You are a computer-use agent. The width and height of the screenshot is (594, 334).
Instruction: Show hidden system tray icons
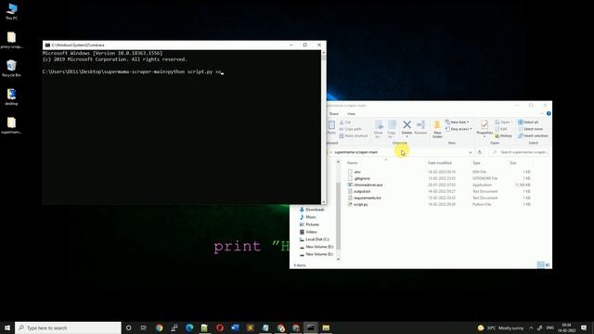531,328
